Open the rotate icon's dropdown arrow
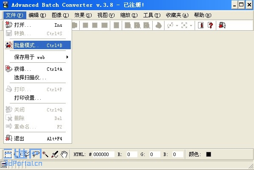Screen dimensions: 254x170 (x=177, y=25)
